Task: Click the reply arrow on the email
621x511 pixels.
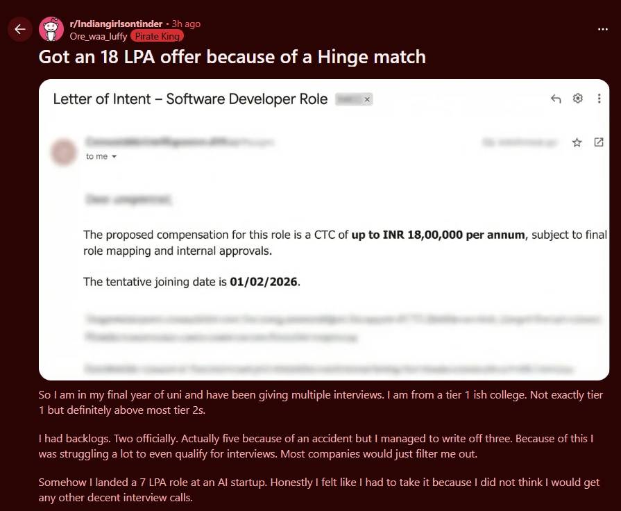Action: [555, 98]
